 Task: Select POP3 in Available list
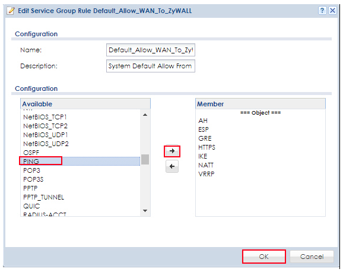pos(80,170)
